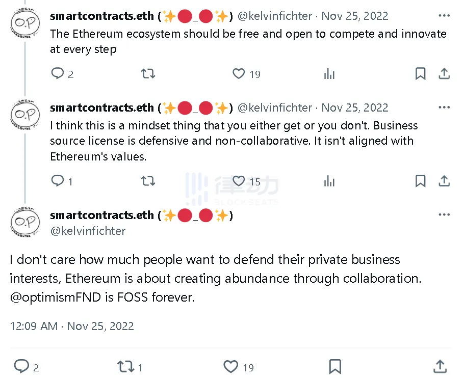Retweet the main 'FOSS forever' tweet
This screenshot has width=464, height=378.
click(126, 366)
